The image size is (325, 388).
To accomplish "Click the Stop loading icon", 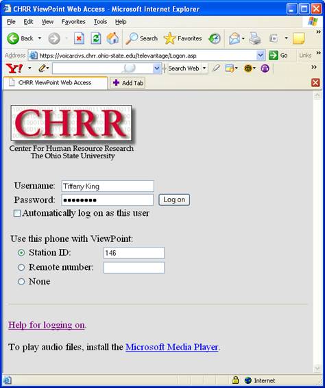I will pos(79,38).
